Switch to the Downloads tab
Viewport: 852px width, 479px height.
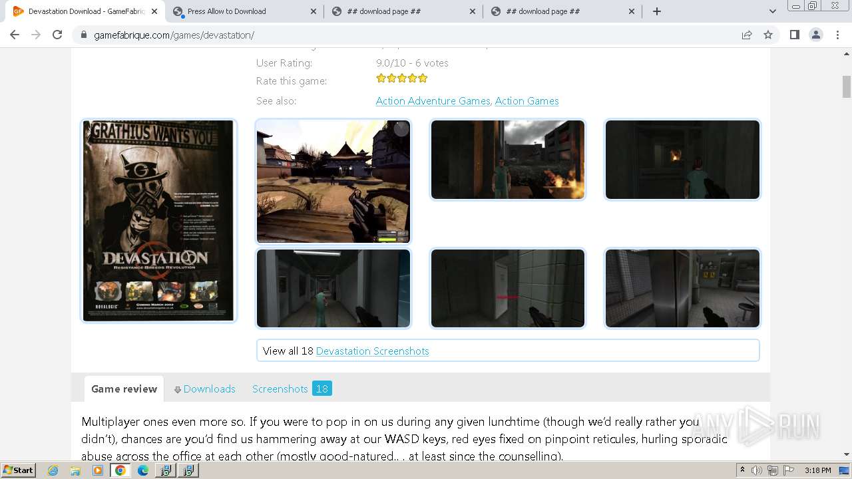tap(204, 389)
